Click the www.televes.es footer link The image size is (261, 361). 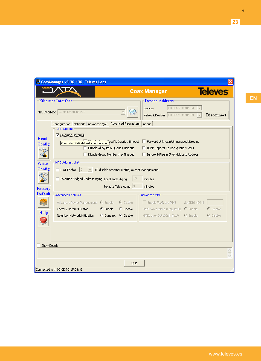[x=225, y=354]
